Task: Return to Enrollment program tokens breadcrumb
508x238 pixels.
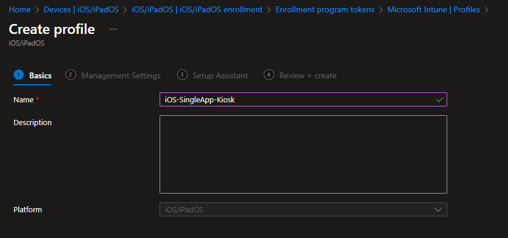Action: (324, 10)
